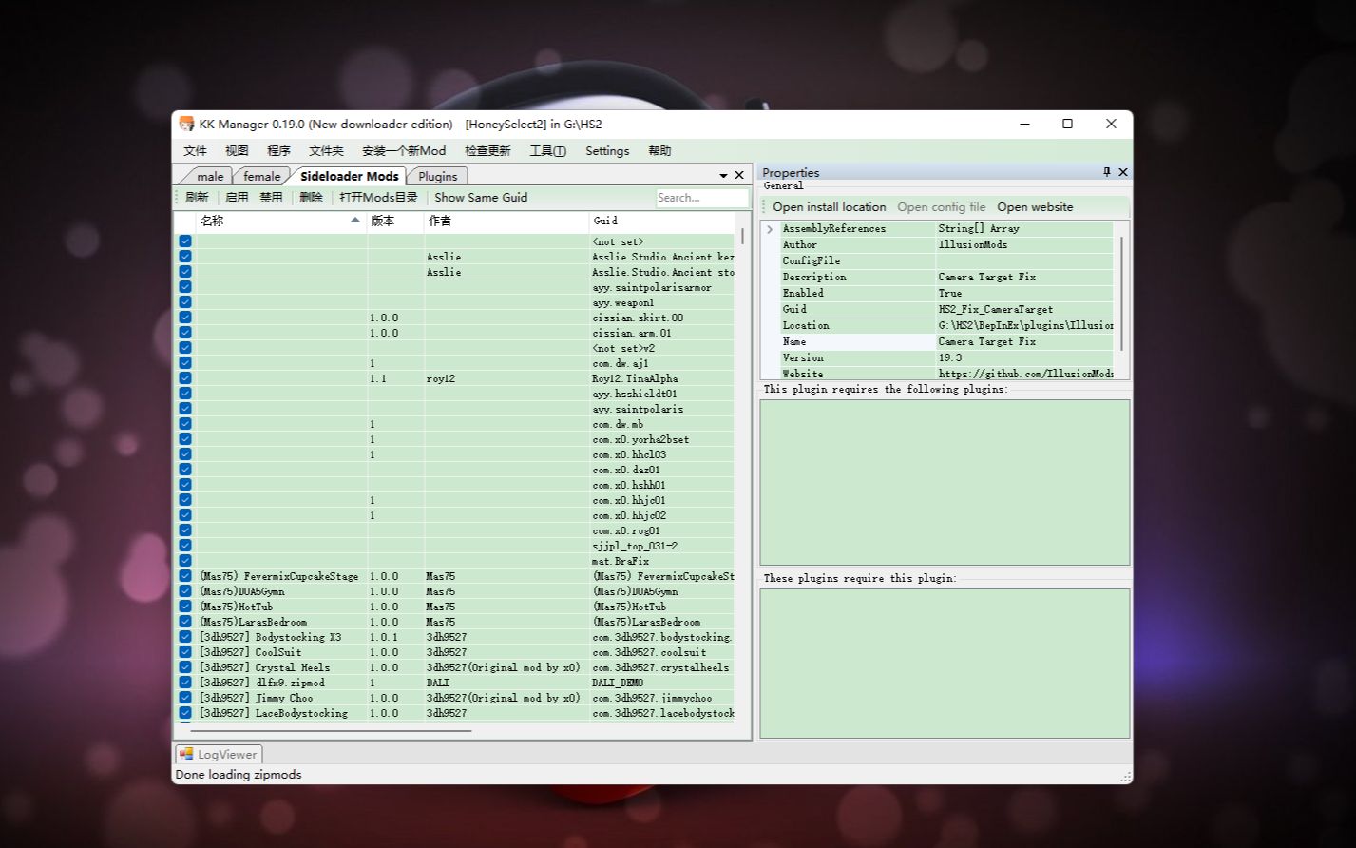Switch to the female tab
This screenshot has width=1356, height=848.
(261, 176)
